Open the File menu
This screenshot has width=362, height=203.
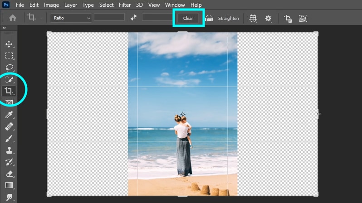[20, 5]
